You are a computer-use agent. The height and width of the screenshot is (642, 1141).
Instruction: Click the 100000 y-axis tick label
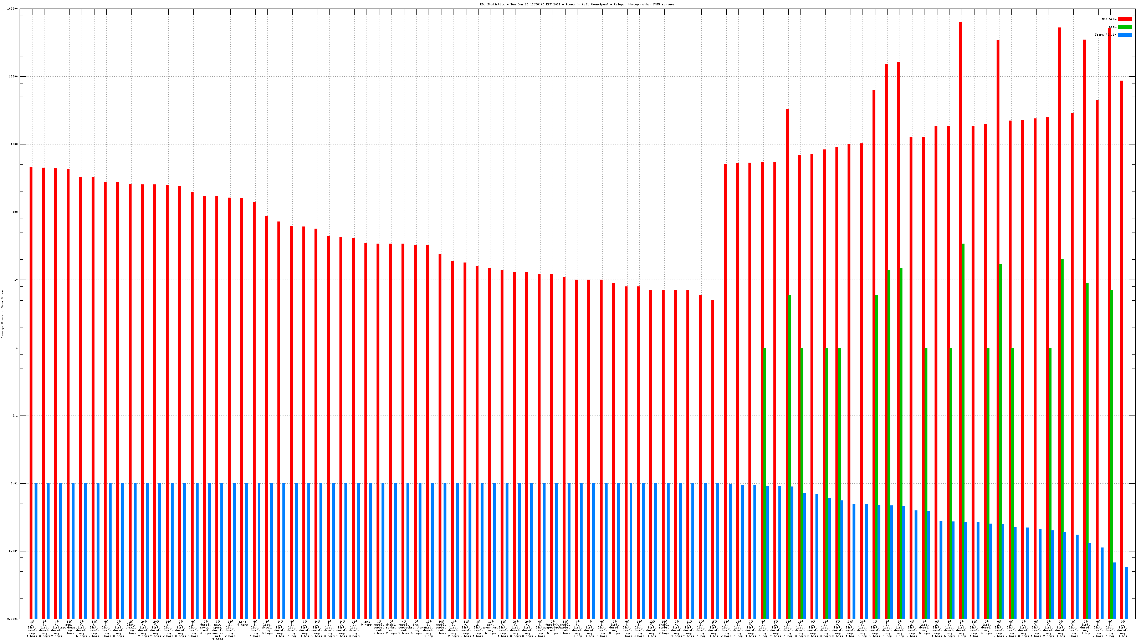13,9
